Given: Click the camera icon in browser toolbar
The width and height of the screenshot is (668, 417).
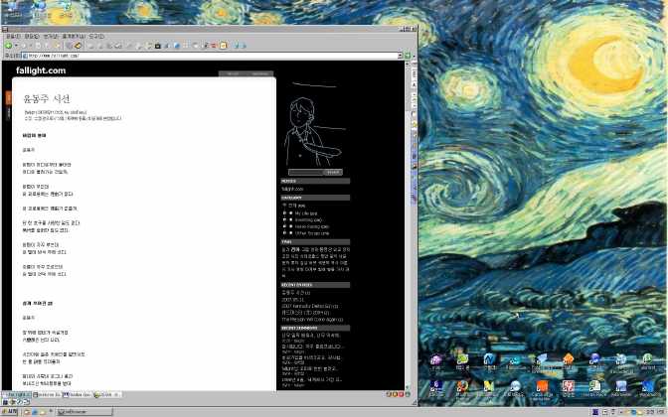Looking at the screenshot, I should coord(158,46).
